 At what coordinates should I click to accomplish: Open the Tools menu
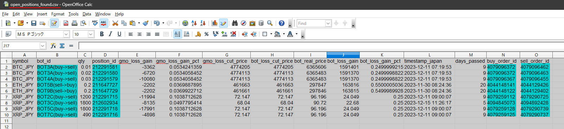click(73, 14)
